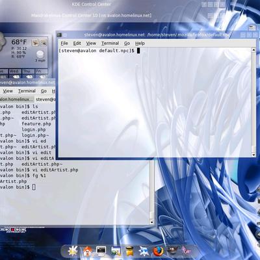Click the pink butterfly icon in dock
The width and height of the screenshot is (260, 260).
(x=186, y=252)
